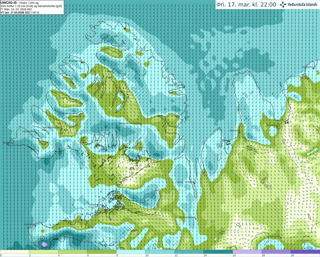The image size is (320, 257).
Task: Click the UWC/IG-IS Vindur í 10m title line
Action: (x=19, y=3)
